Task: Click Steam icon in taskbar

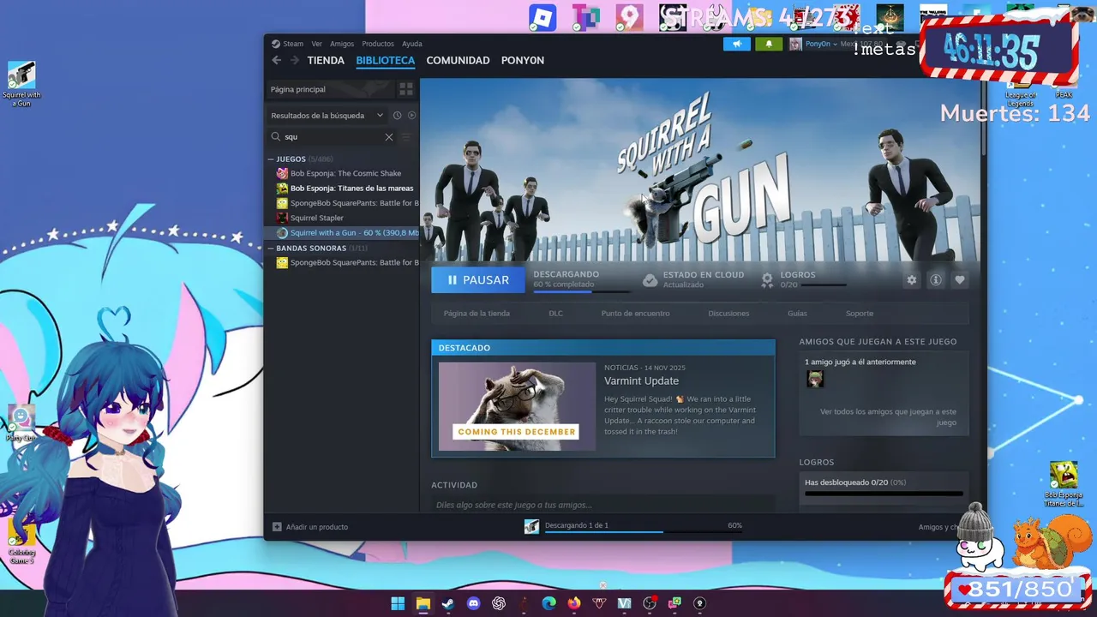Action: pos(447,603)
